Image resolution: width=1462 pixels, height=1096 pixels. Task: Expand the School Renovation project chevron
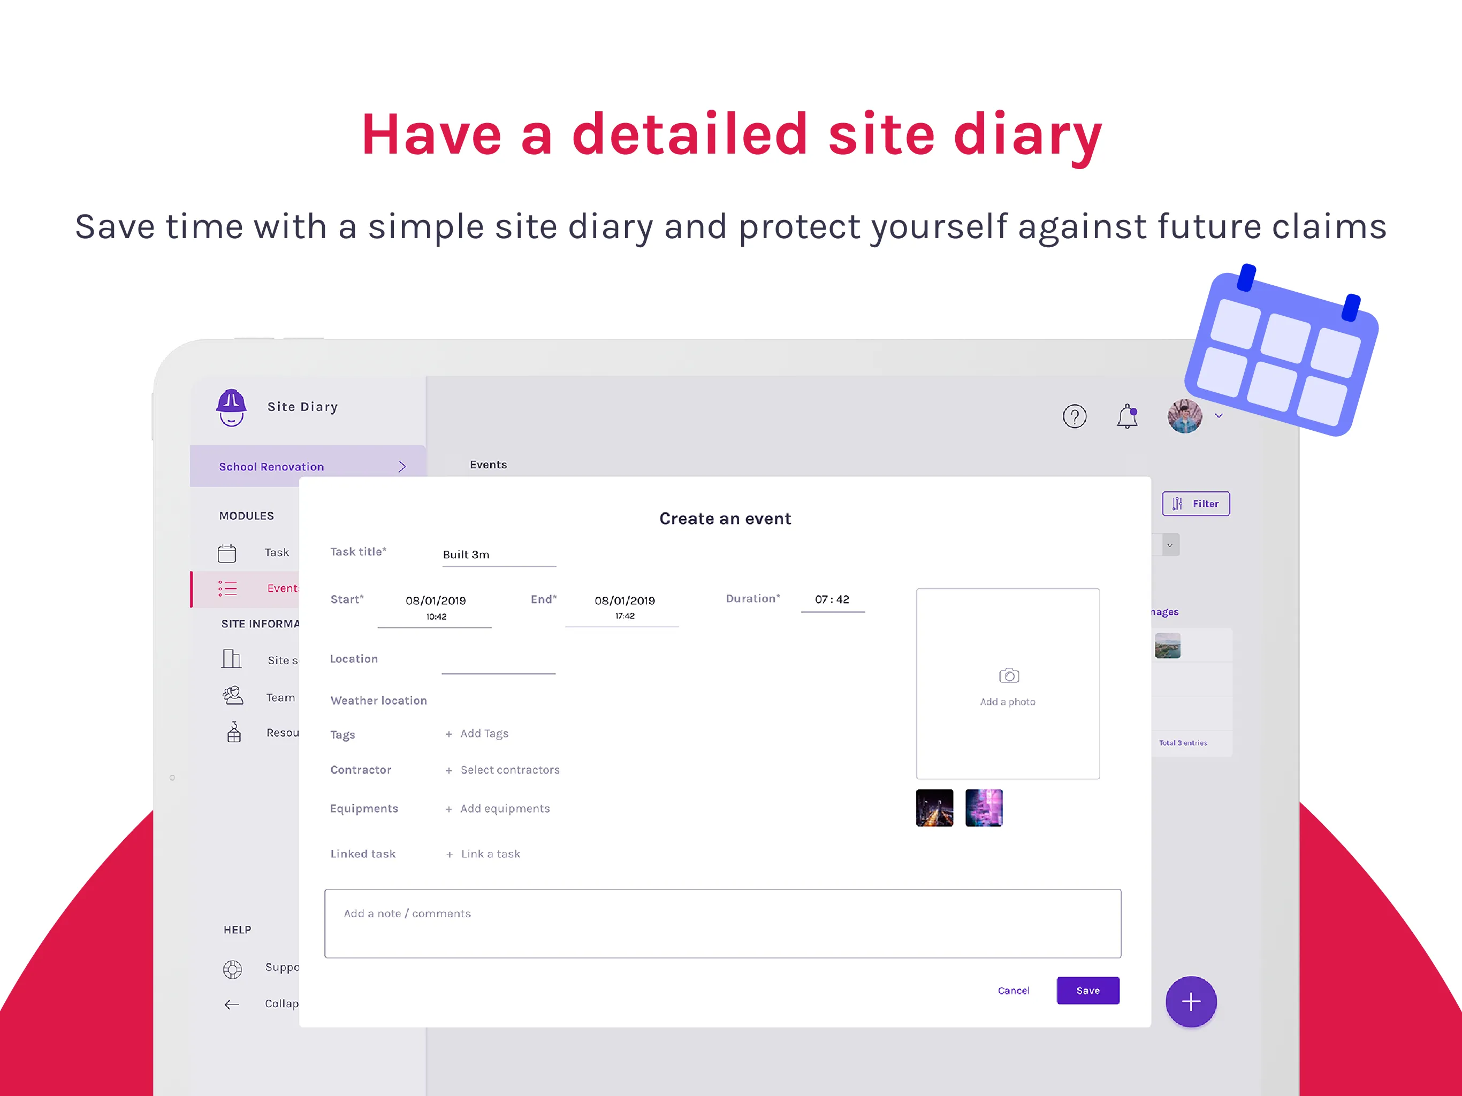[404, 465]
